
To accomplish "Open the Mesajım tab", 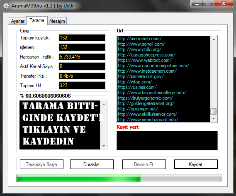I will [57, 21].
